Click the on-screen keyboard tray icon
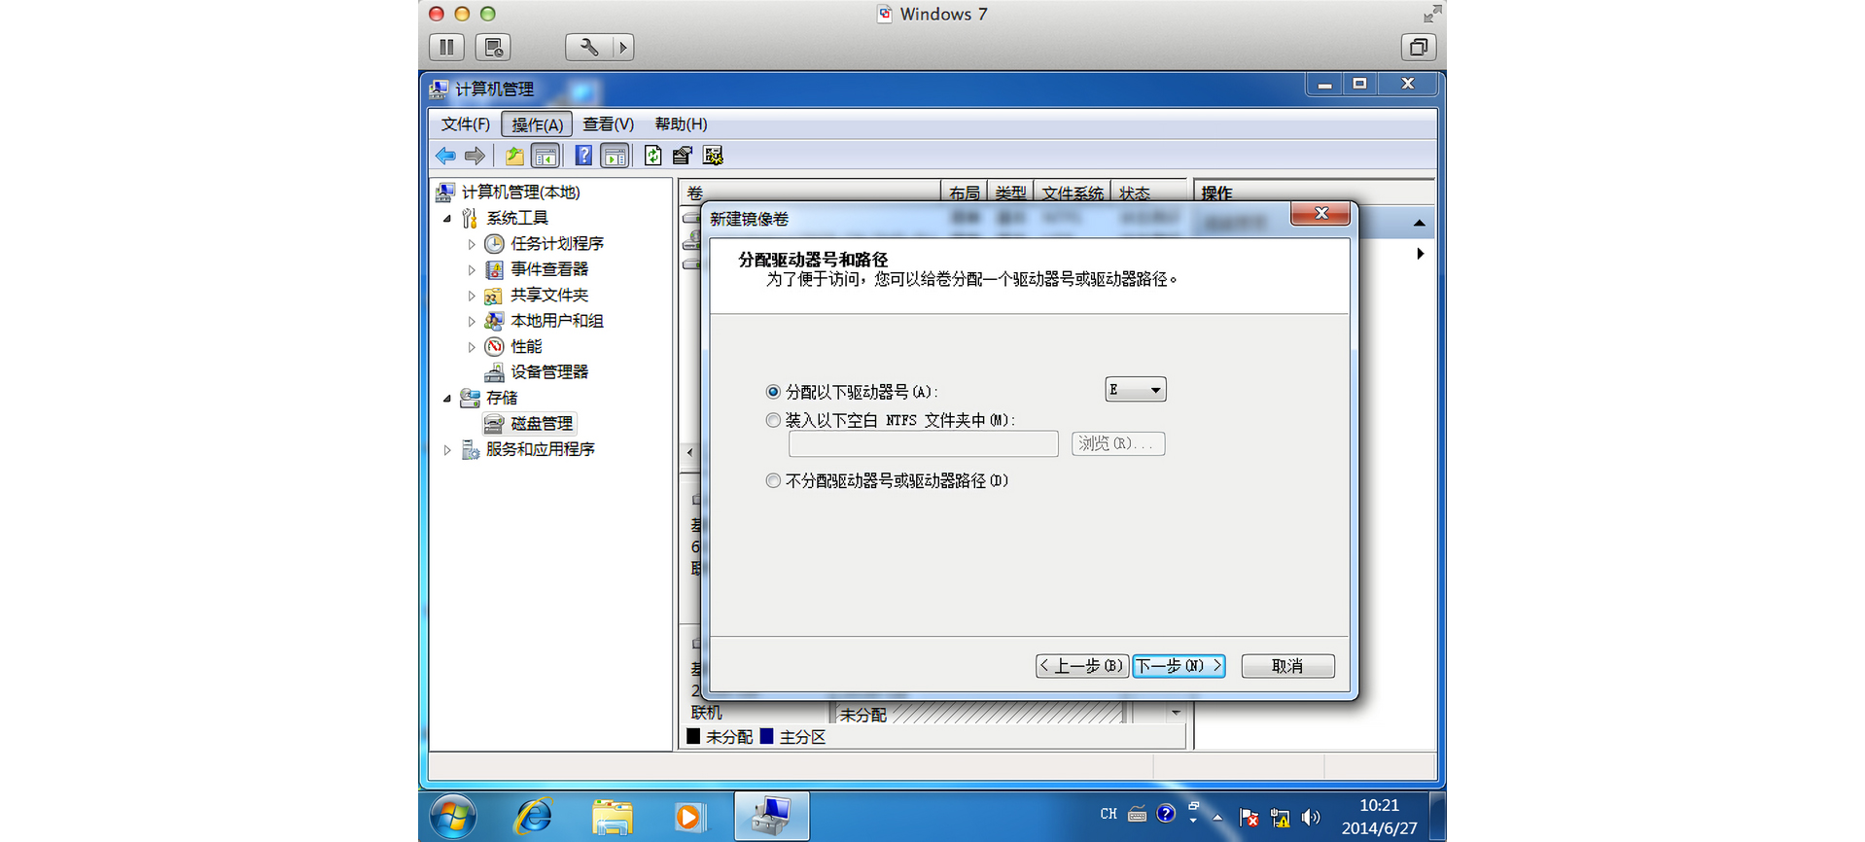1865x842 pixels. click(x=1137, y=815)
